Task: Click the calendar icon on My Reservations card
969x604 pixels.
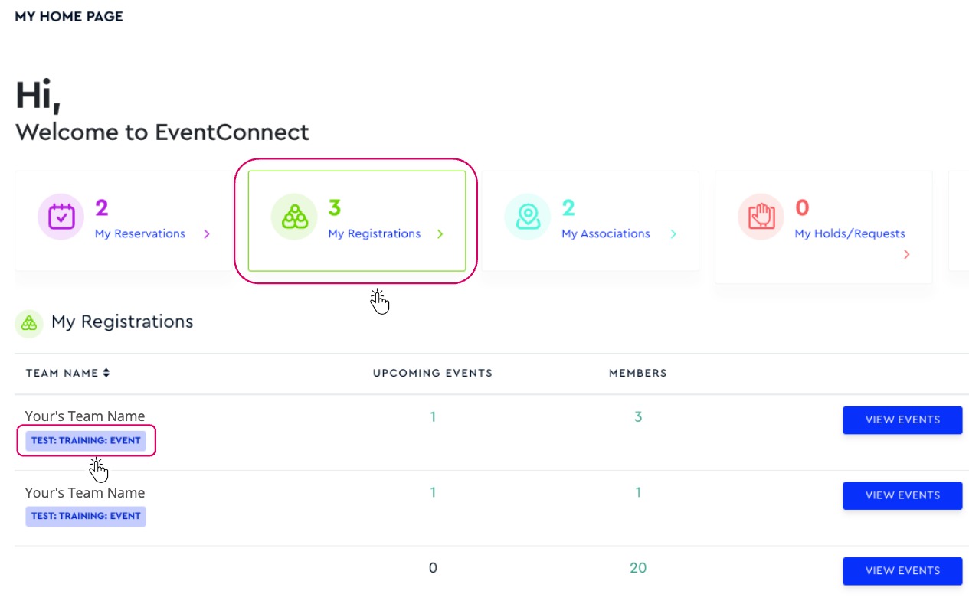Action: (61, 216)
